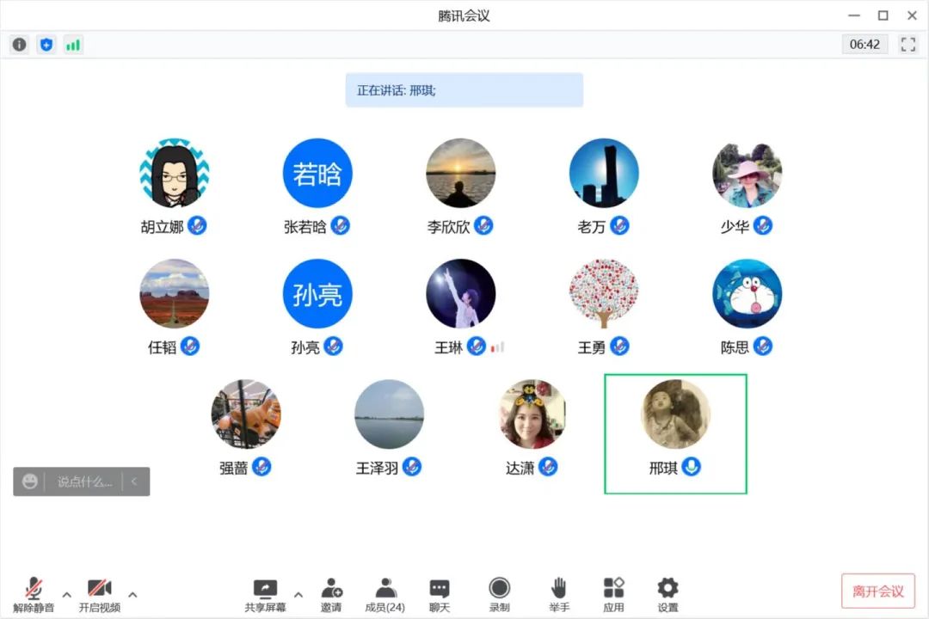The width and height of the screenshot is (929, 619).
Task: Select 陈思's Doraemon avatar
Action: [x=748, y=293]
